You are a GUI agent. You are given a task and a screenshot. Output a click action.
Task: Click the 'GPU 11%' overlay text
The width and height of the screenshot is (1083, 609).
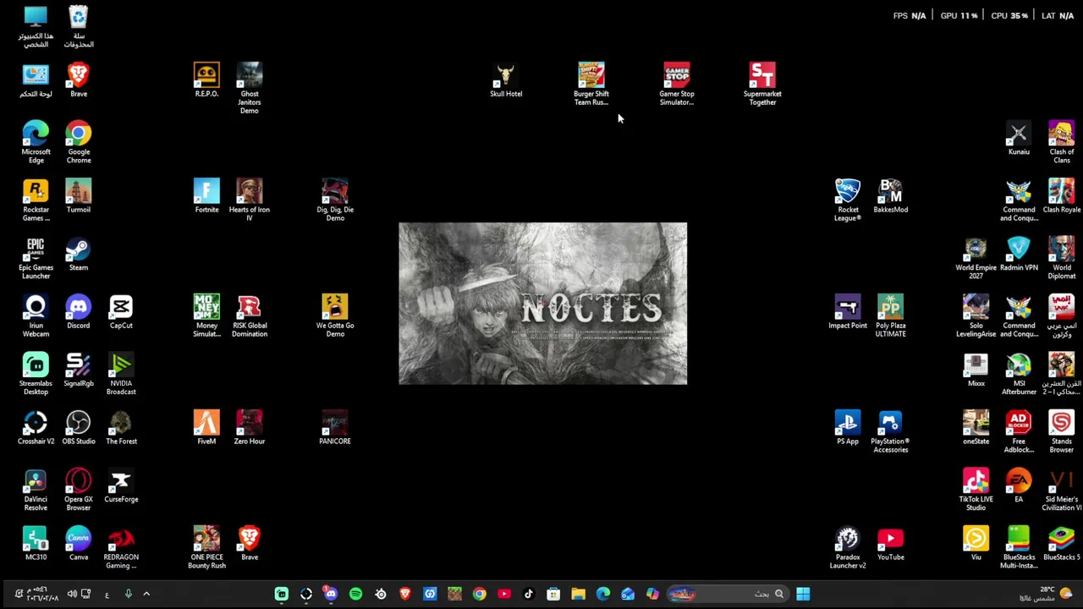[959, 15]
